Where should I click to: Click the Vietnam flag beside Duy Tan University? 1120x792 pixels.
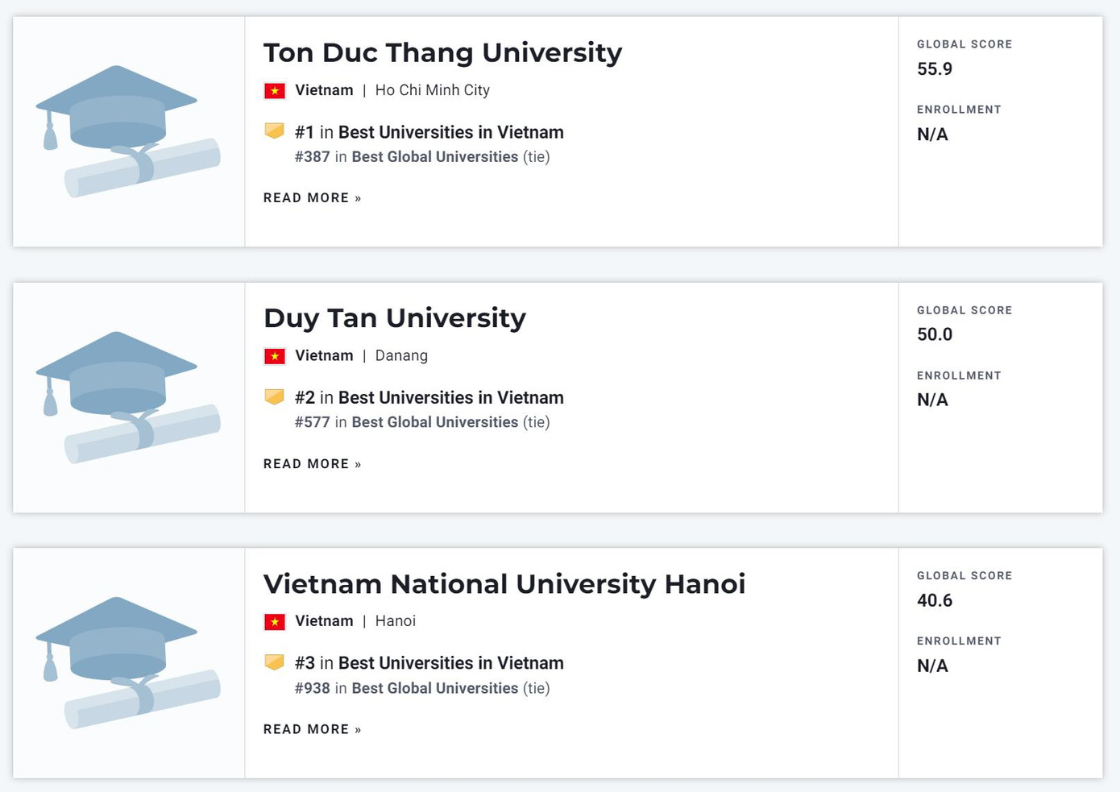tap(275, 355)
